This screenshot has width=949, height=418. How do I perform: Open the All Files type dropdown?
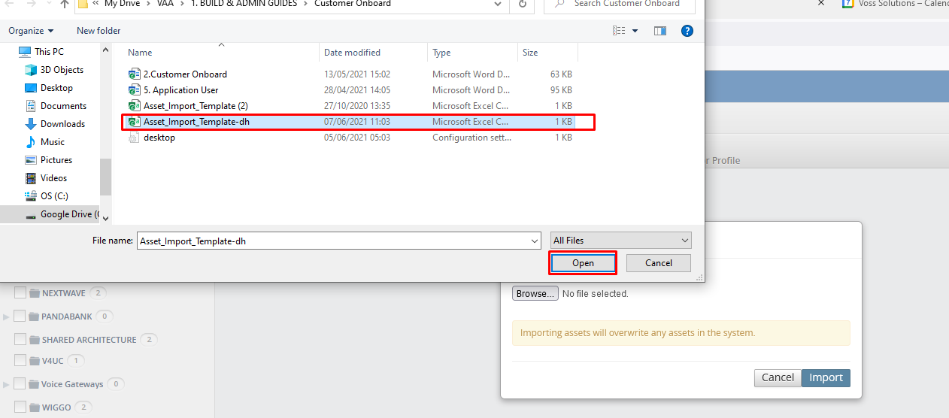pyautogui.click(x=620, y=241)
